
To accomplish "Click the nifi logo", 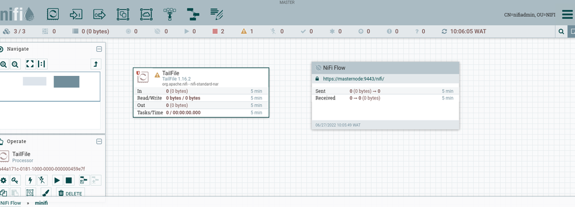I will pyautogui.click(x=17, y=14).
